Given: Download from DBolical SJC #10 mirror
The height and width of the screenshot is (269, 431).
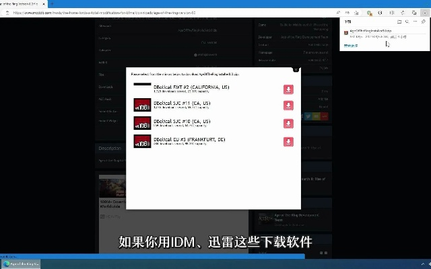Looking at the screenshot, I should [288, 124].
